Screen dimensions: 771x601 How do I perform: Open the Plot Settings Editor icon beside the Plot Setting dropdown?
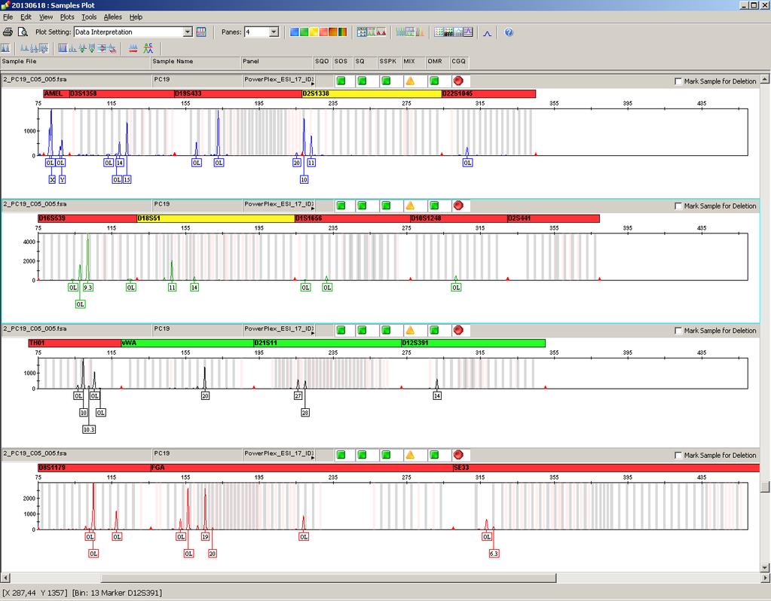200,32
